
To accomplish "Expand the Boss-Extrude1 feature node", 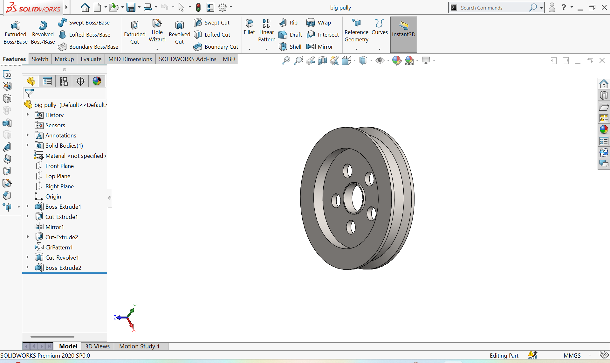I will (x=28, y=206).
